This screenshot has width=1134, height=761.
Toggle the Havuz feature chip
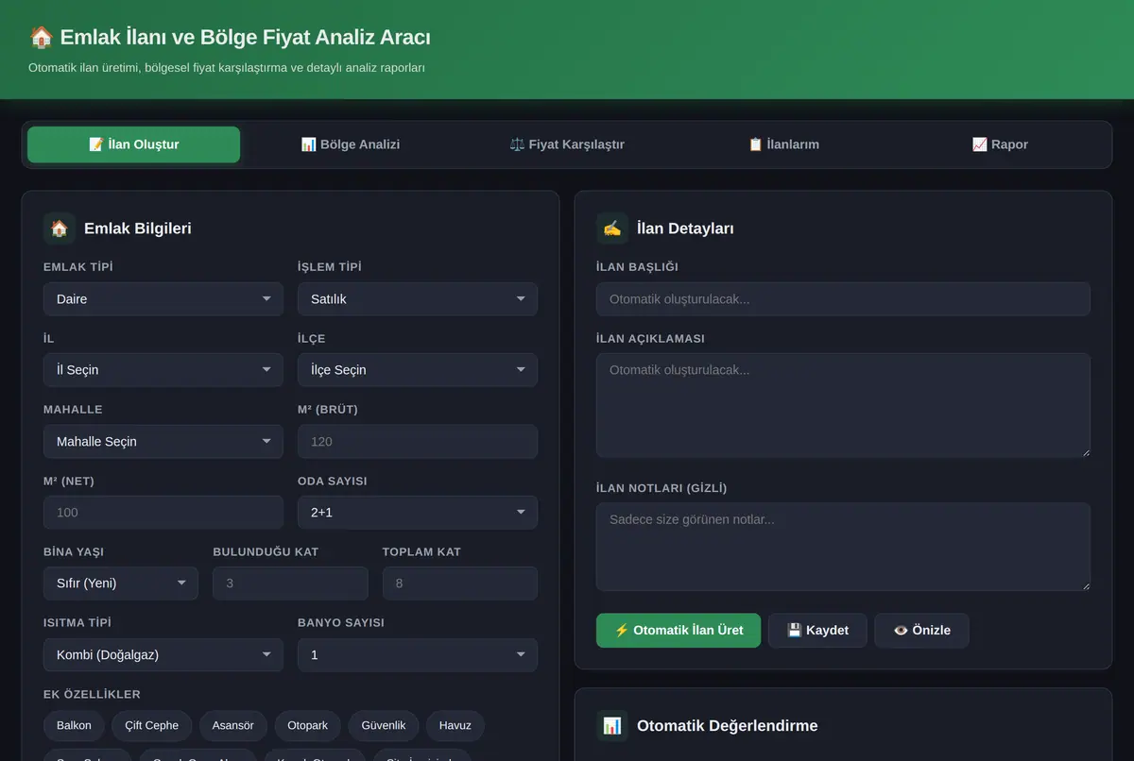pos(455,726)
